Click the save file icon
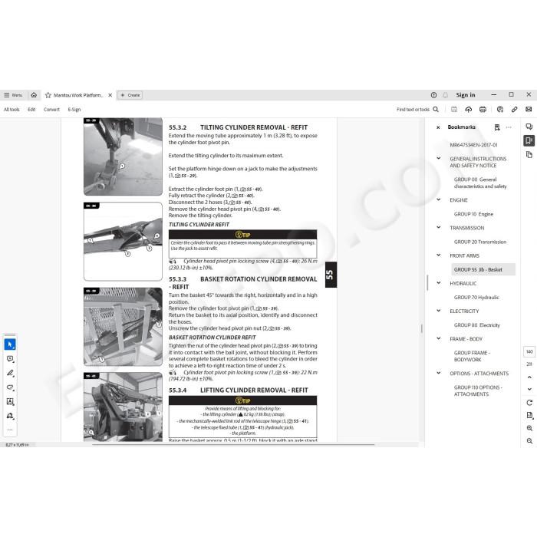 click(x=454, y=109)
